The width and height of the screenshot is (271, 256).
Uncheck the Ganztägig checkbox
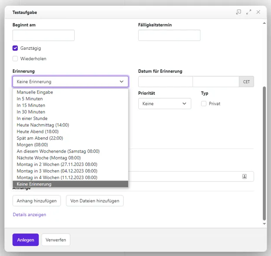[x=16, y=48]
